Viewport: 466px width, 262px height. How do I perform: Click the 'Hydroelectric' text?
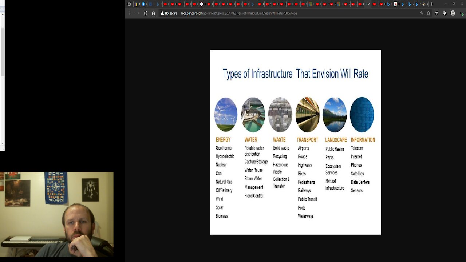point(225,156)
